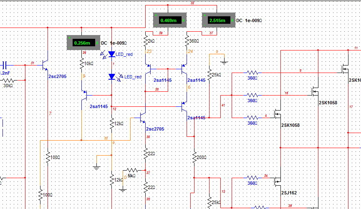
Task: Select the 2sa1145 transistor under net 23
Action: [x=148, y=69]
